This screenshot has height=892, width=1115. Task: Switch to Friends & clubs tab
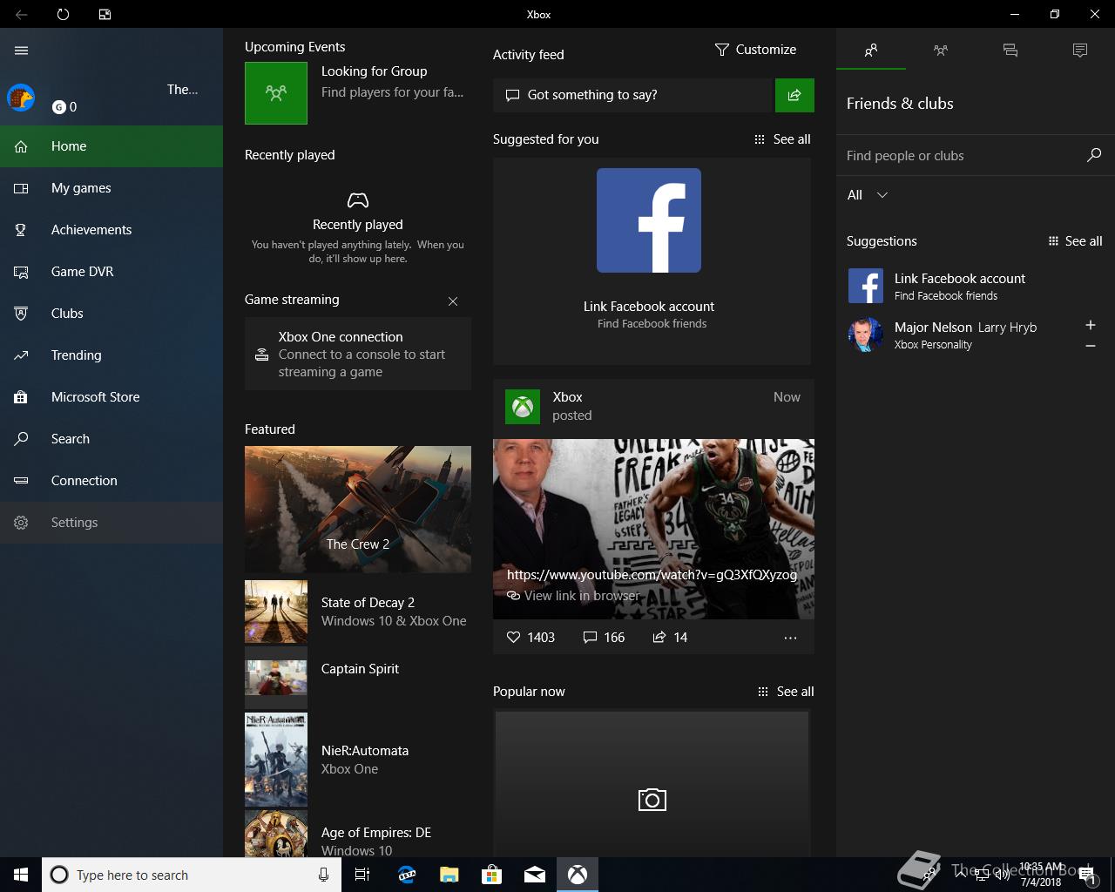coord(871,51)
